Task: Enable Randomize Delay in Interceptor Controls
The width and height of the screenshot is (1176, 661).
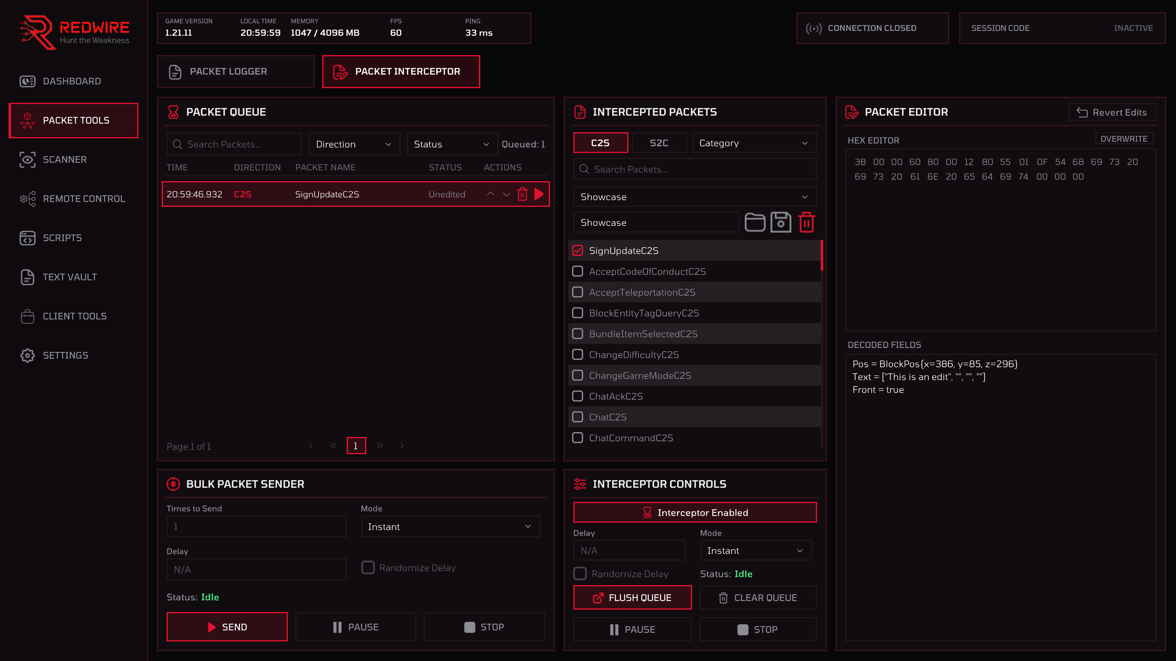Action: (580, 574)
